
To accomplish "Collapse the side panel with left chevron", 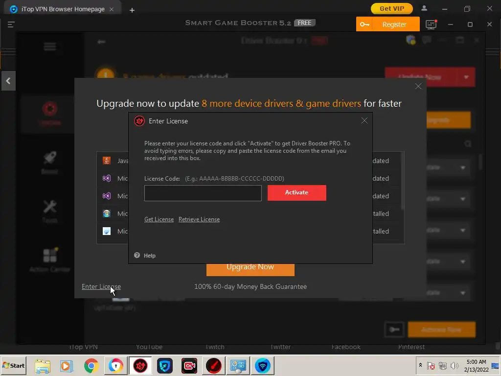I will (8, 81).
